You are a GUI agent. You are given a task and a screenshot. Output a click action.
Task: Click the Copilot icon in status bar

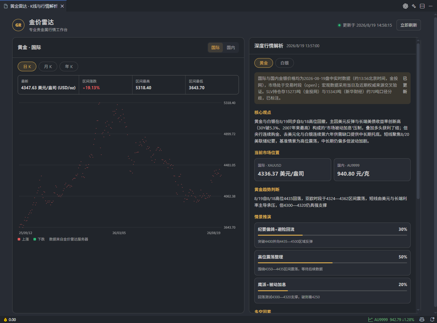click(x=422, y=319)
